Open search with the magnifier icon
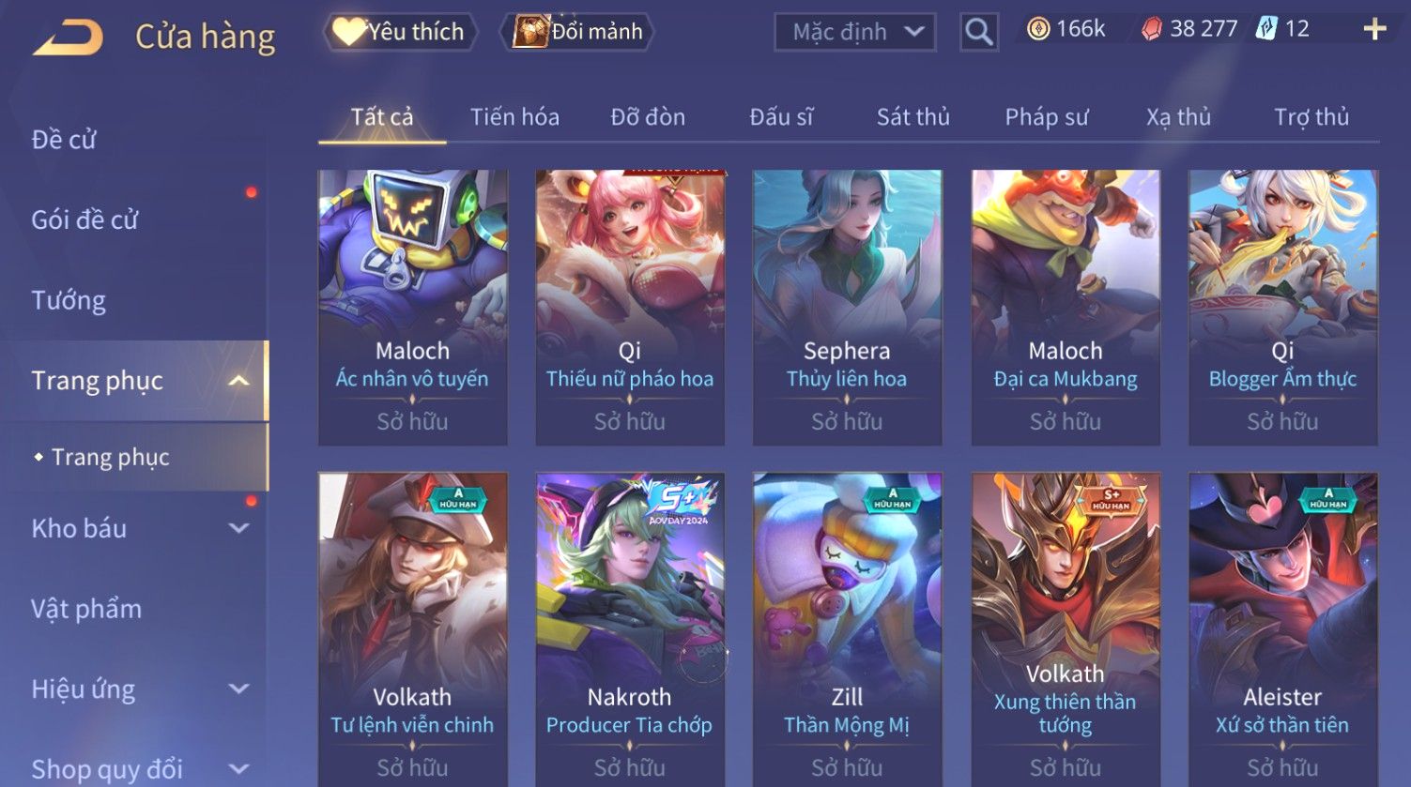The width and height of the screenshot is (1411, 787). [x=979, y=32]
